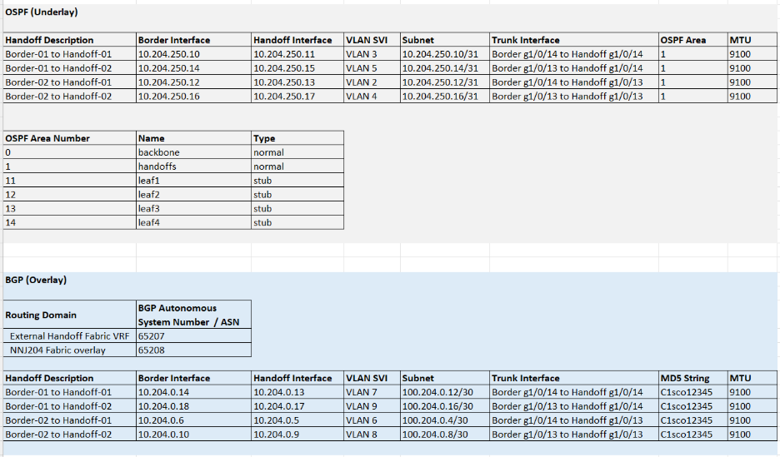Select subnet cell 10.204.250.12/31

click(x=445, y=82)
